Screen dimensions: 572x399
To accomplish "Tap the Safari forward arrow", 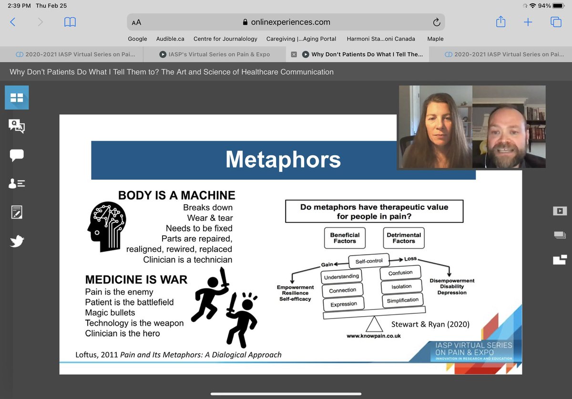I will [41, 22].
